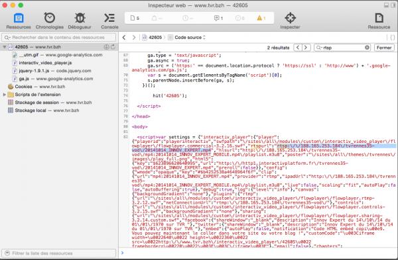398x260 pixels.
Task: Click the Ressource file icon at toolbar right
Action: [x=379, y=21]
